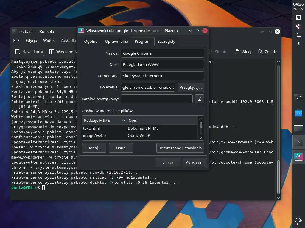Viewport: 305px width, 228px height.
Task: Open the Plasma application launcher
Action: coord(298,221)
